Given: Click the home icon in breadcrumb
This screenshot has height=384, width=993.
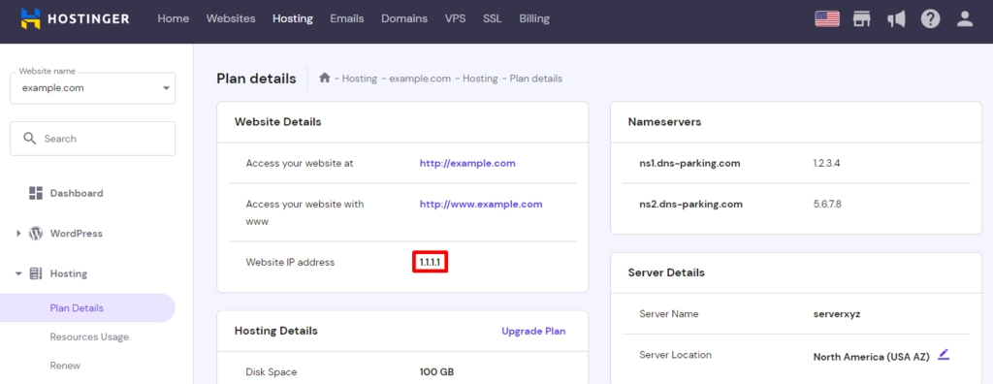Looking at the screenshot, I should point(324,78).
